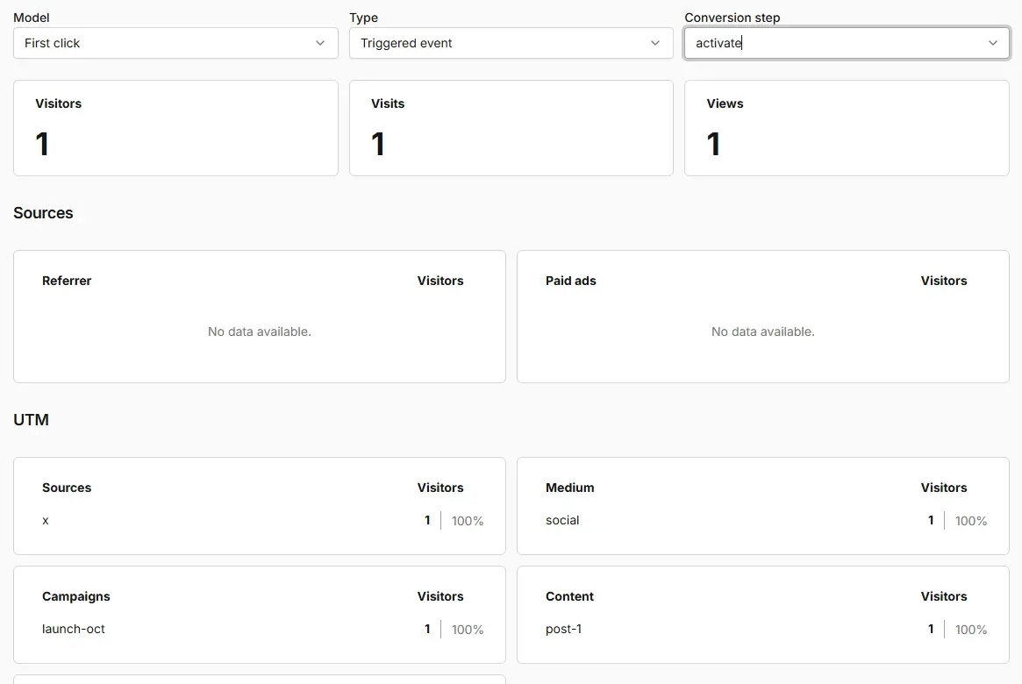Select the social row under Medium
1022x684 pixels.
click(x=762, y=521)
